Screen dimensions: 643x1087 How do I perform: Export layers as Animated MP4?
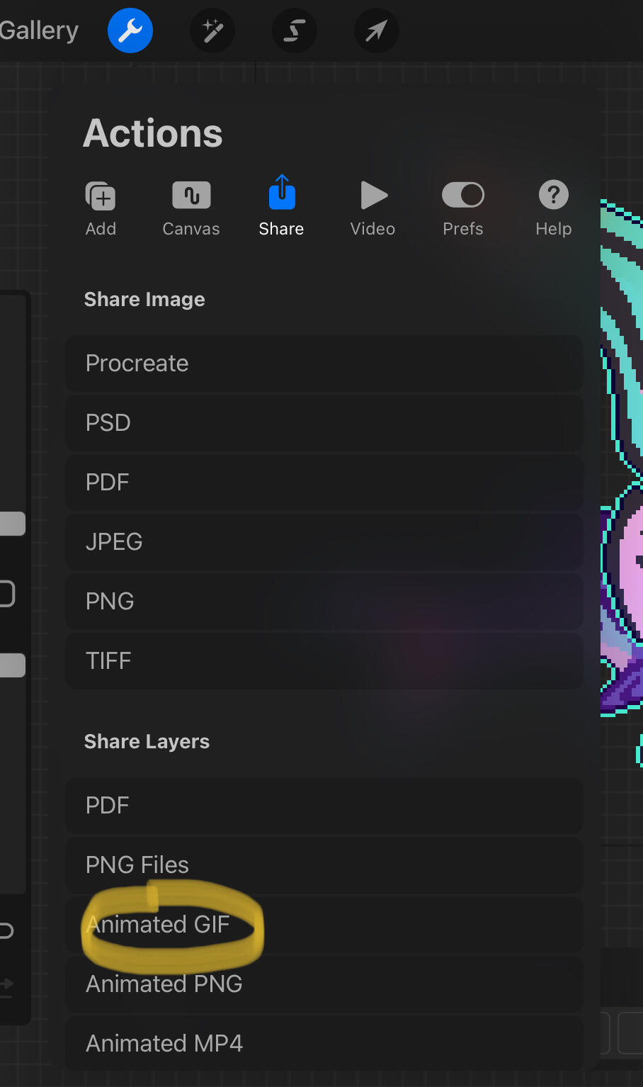pos(324,1044)
